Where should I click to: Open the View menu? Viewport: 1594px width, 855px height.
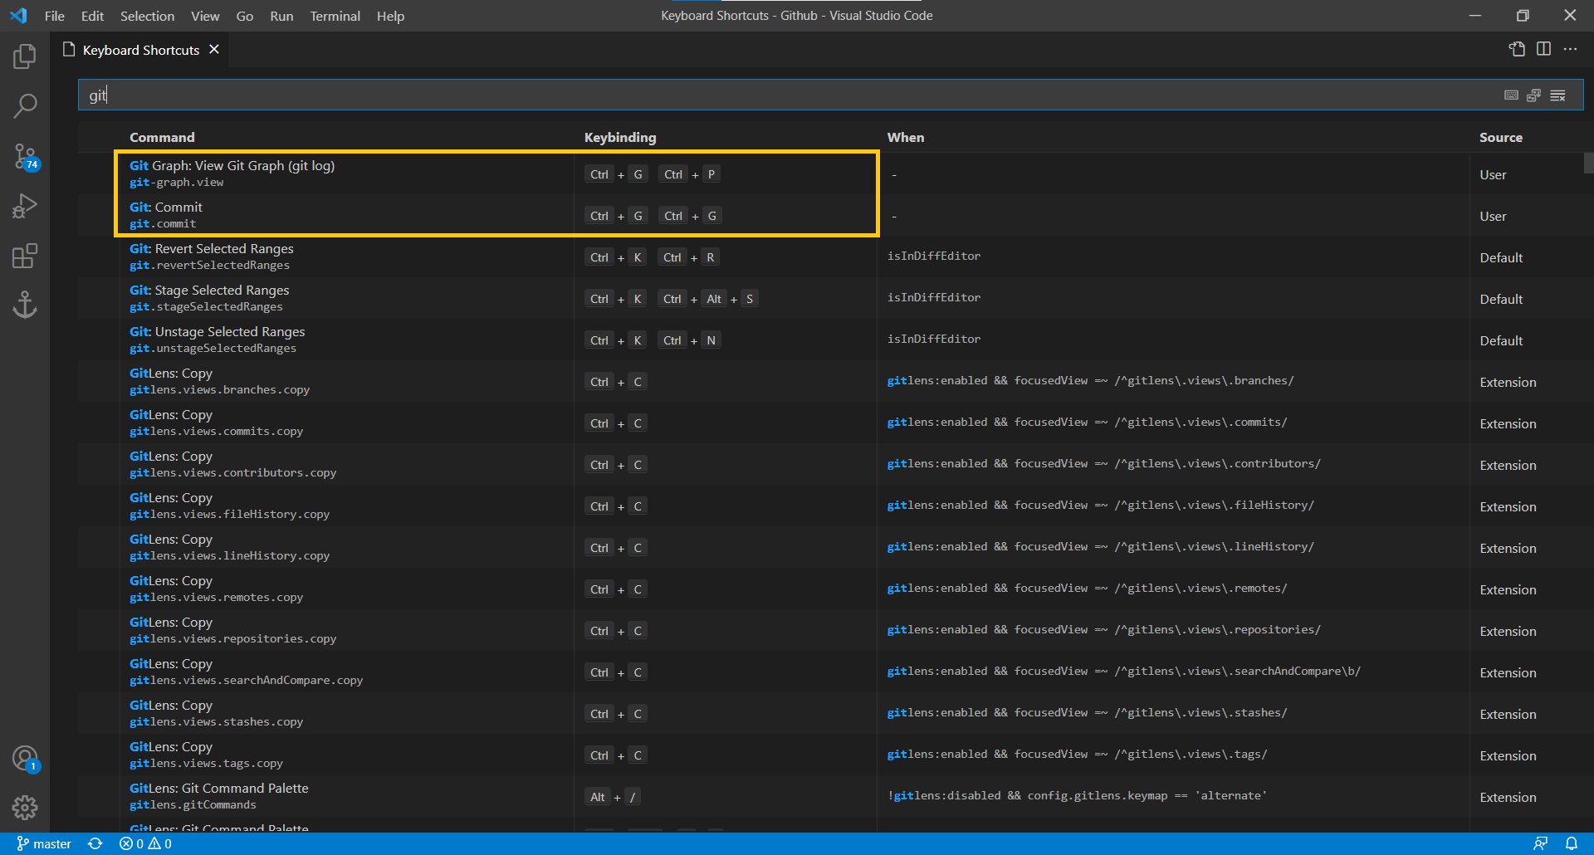tap(205, 16)
